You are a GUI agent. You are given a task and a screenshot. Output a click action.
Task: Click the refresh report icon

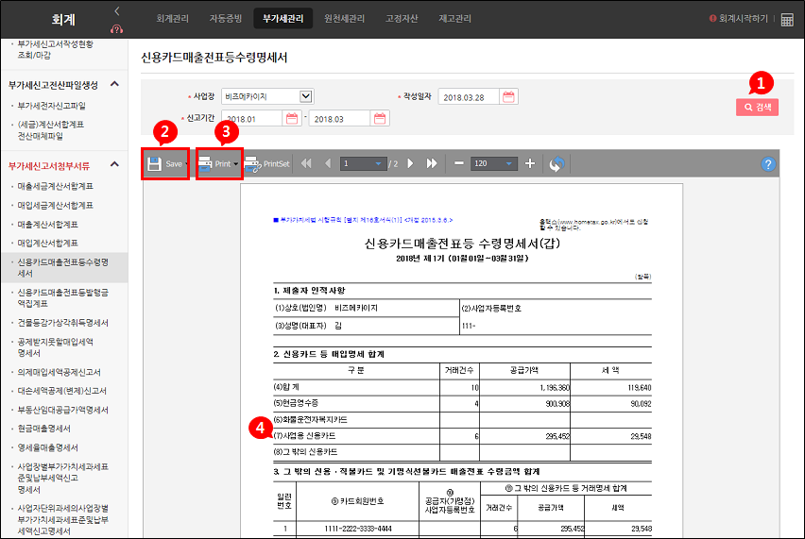557,164
